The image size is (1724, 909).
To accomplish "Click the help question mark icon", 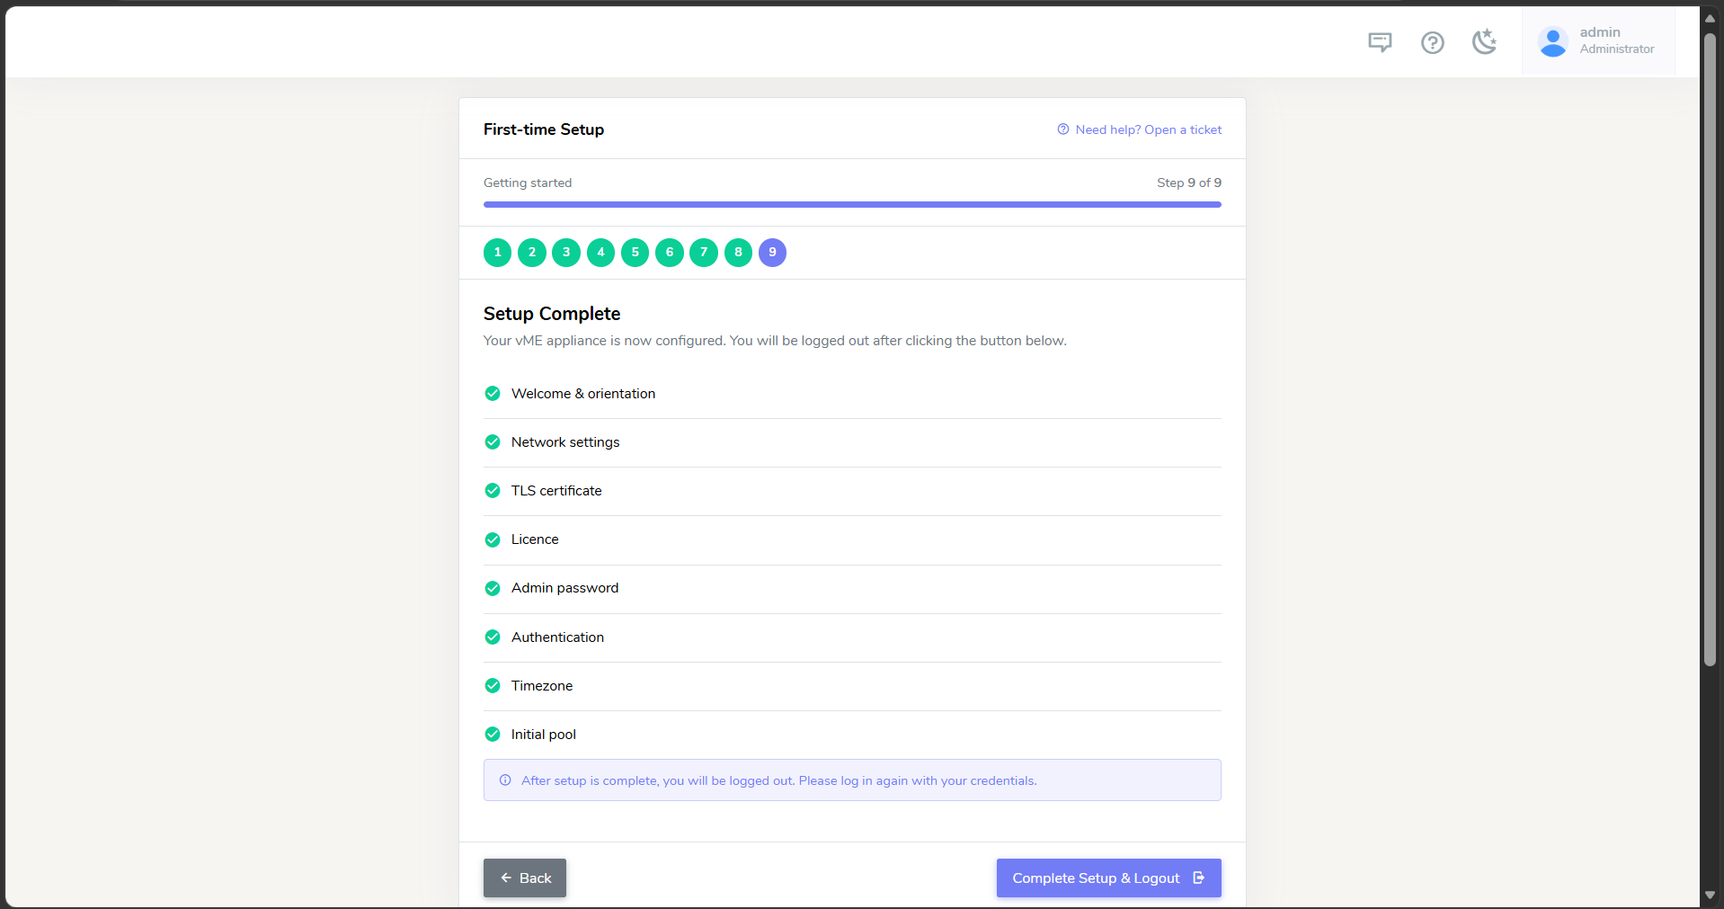I will pos(1432,42).
